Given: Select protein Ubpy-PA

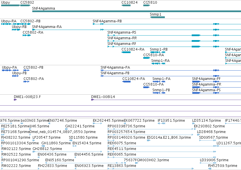Looking at the screenshot, I should [x=10, y=67].
